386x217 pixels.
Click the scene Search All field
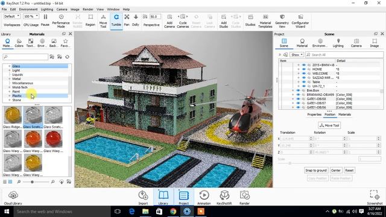point(344,55)
